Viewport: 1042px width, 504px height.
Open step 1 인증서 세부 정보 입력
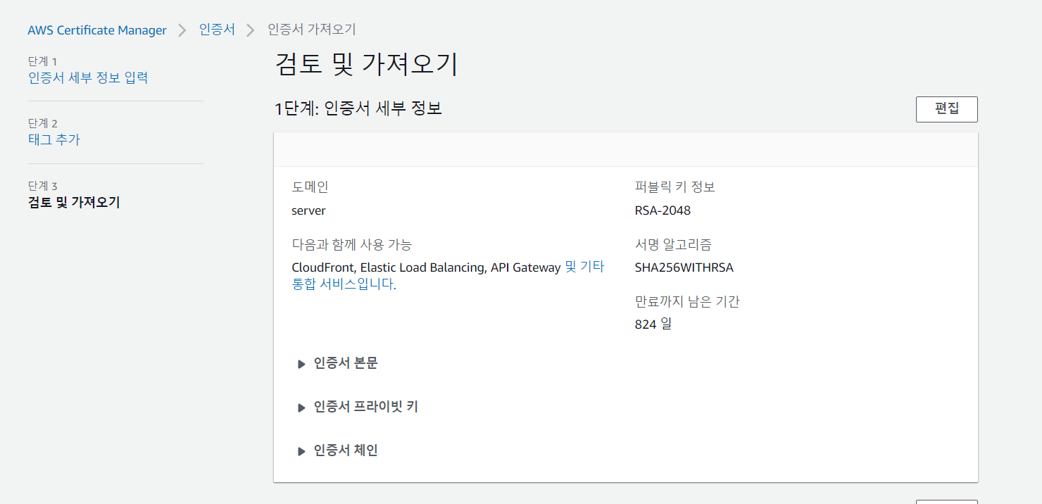[88, 77]
